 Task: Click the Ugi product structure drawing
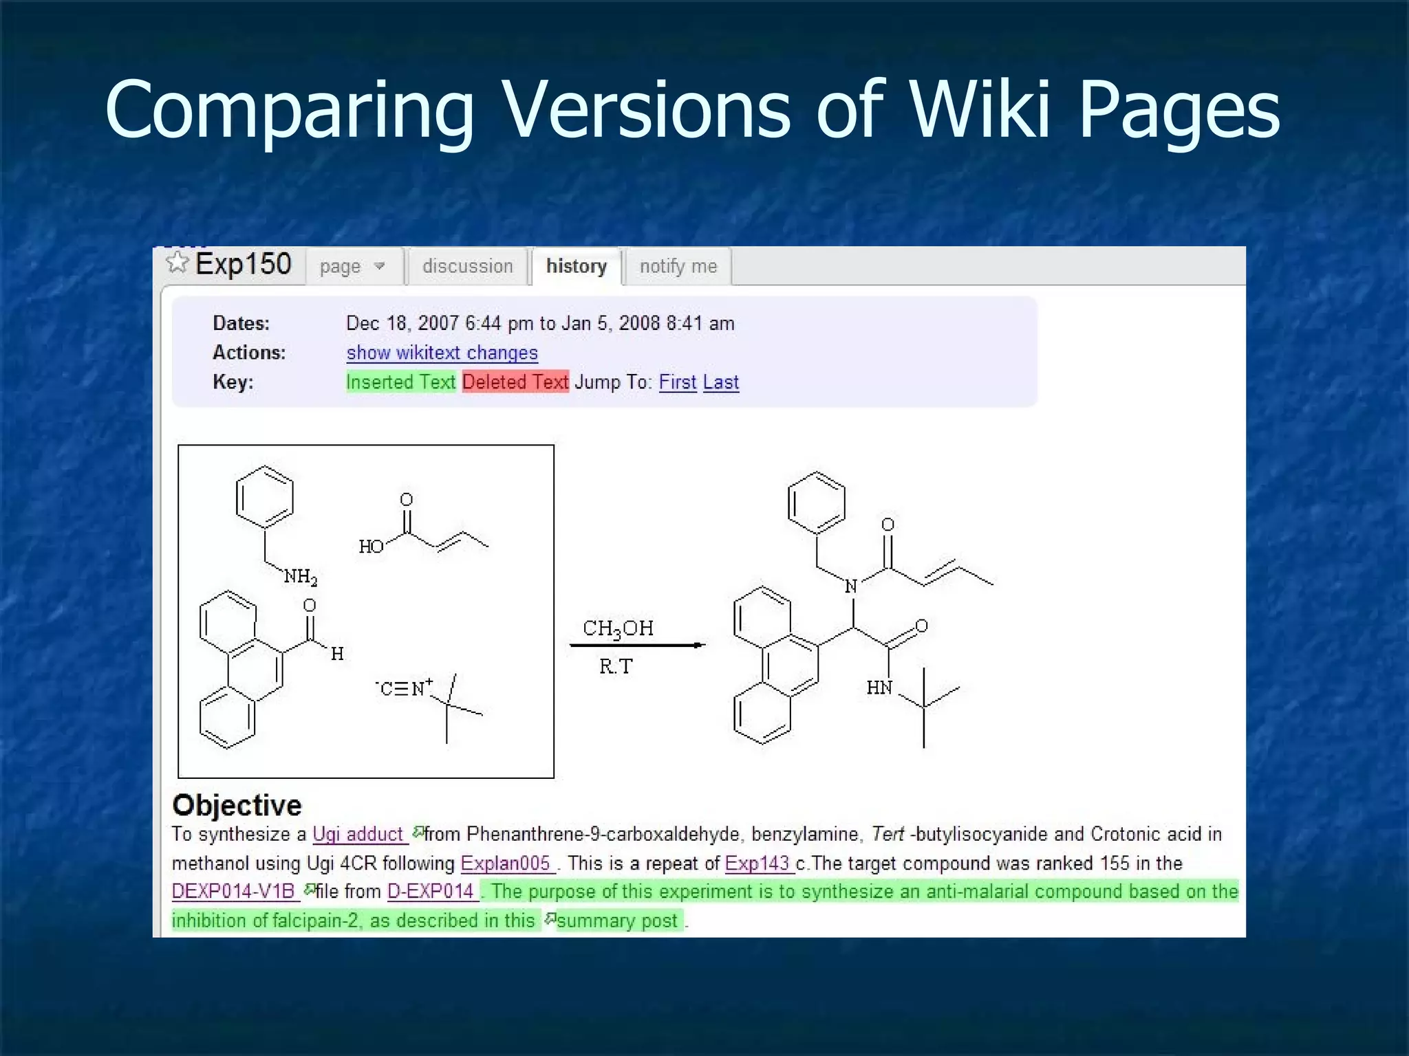(x=864, y=609)
